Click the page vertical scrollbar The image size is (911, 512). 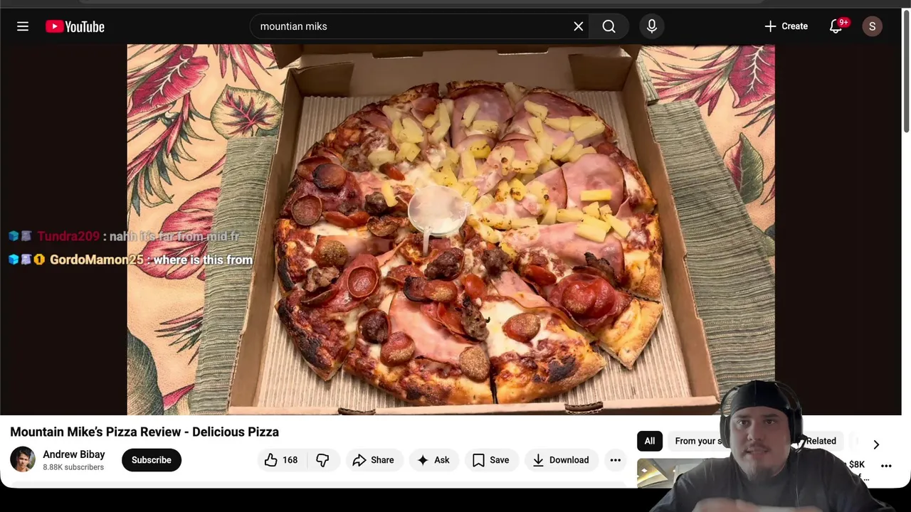pyautogui.click(x=906, y=71)
